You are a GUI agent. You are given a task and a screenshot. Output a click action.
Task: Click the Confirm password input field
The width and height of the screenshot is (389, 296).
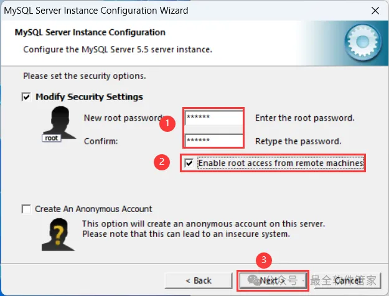coord(213,141)
